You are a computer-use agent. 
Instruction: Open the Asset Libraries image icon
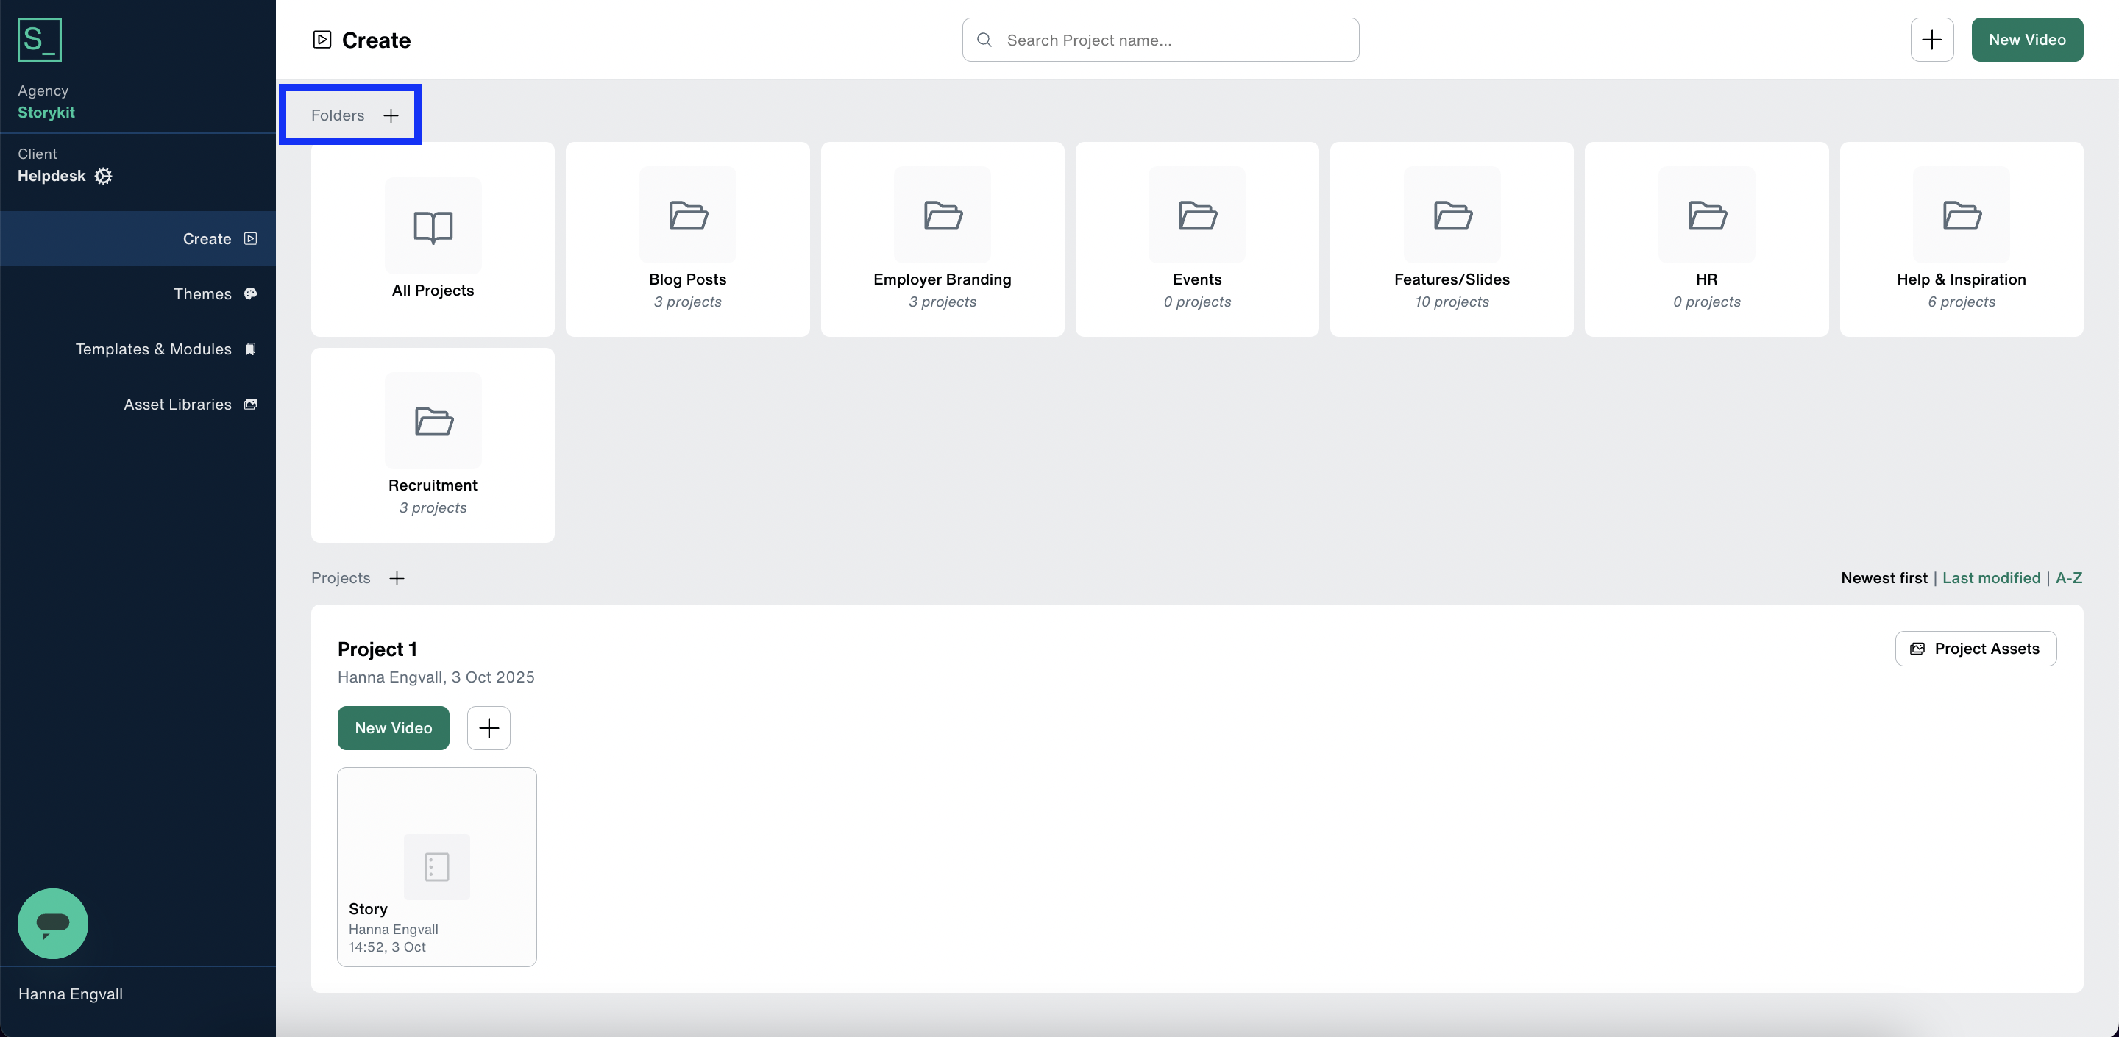click(x=249, y=404)
